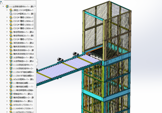The width and height of the screenshot is (162, 113).
Task: Expand 长轴组件A<1> tree node
Action: pos(7,101)
